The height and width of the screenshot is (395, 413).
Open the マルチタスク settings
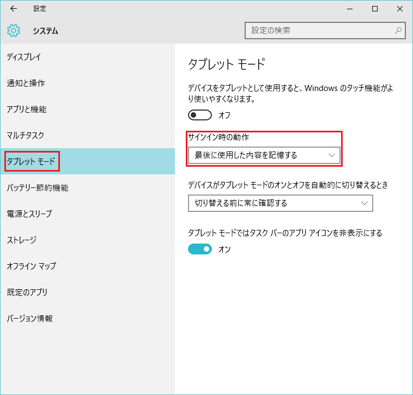26,136
